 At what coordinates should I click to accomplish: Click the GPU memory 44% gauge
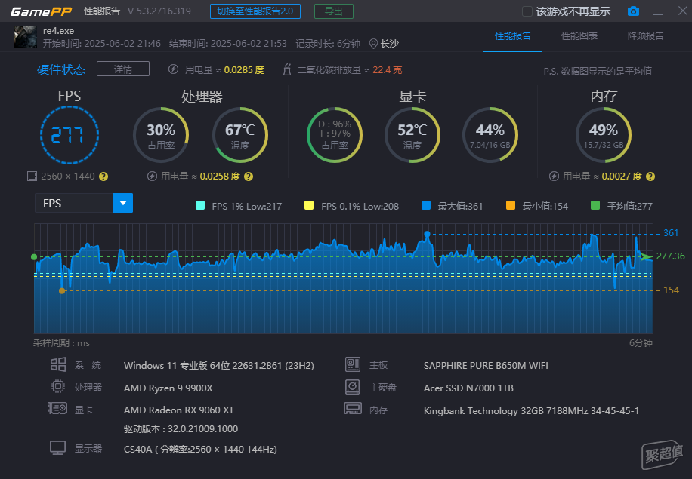pos(490,135)
